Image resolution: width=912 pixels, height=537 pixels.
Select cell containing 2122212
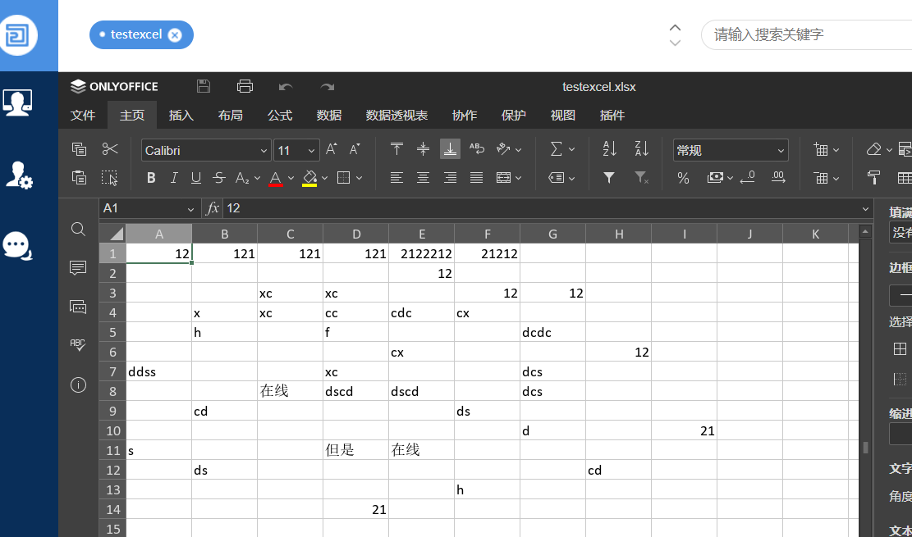click(x=422, y=253)
